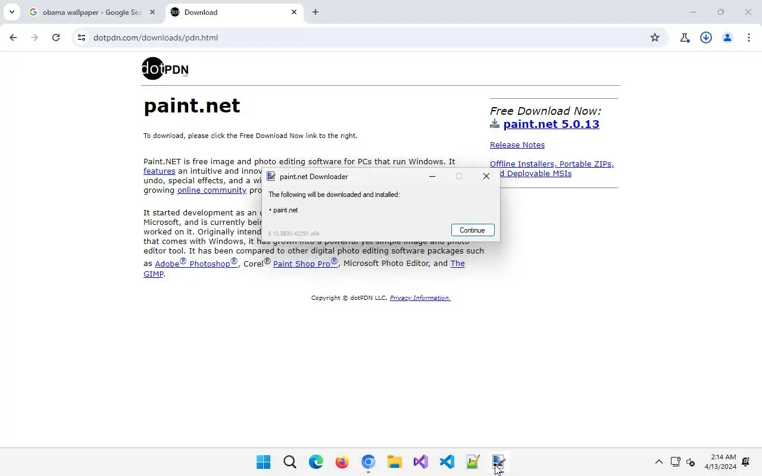This screenshot has height=476, width=762.
Task: Click the paint.net Downloader taskbar icon
Action: point(499,462)
